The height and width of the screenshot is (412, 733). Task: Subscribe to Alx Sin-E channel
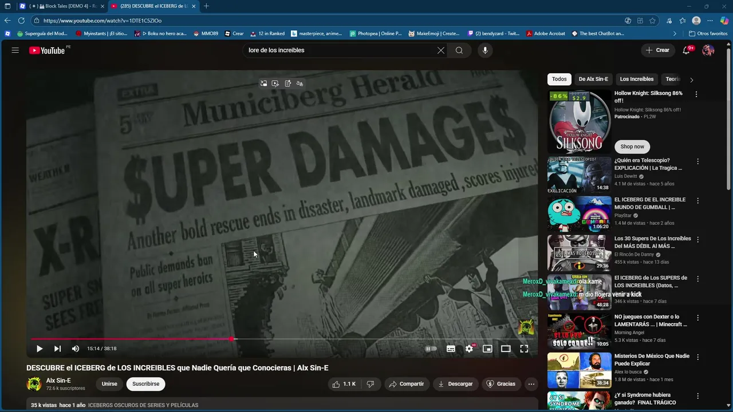point(146,384)
